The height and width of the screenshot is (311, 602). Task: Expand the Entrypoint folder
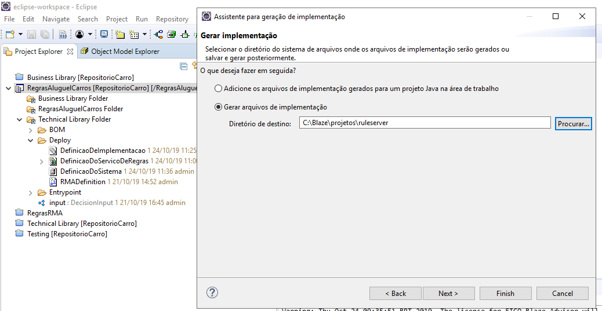pos(31,192)
